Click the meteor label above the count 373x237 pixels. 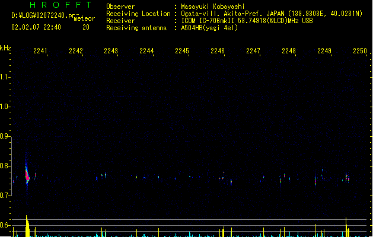click(x=84, y=18)
